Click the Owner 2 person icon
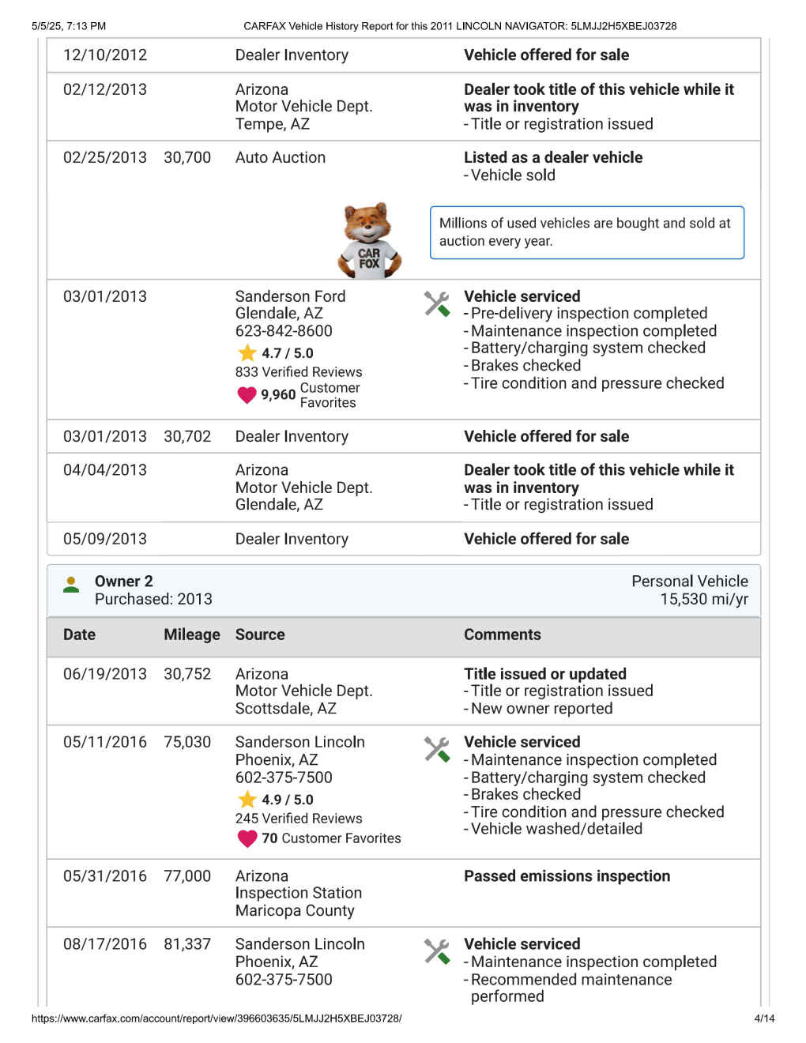This screenshot has width=806, height=1043. click(x=71, y=585)
